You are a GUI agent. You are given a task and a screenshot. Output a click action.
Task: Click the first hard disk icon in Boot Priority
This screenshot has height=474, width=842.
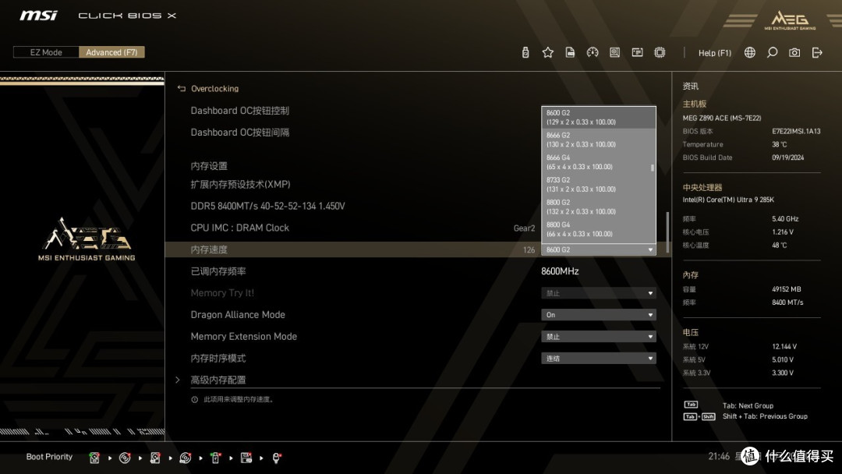(x=94, y=458)
